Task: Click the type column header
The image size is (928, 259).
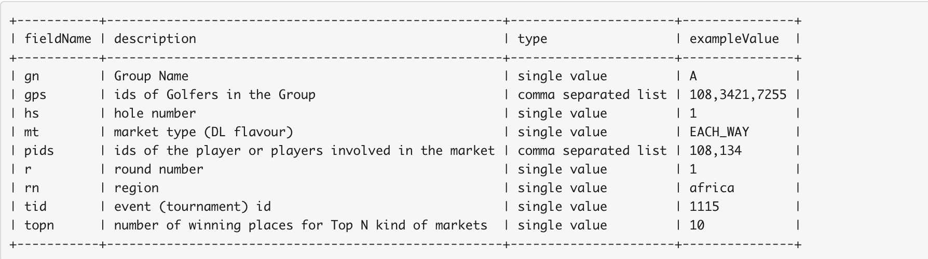Action: [x=532, y=39]
